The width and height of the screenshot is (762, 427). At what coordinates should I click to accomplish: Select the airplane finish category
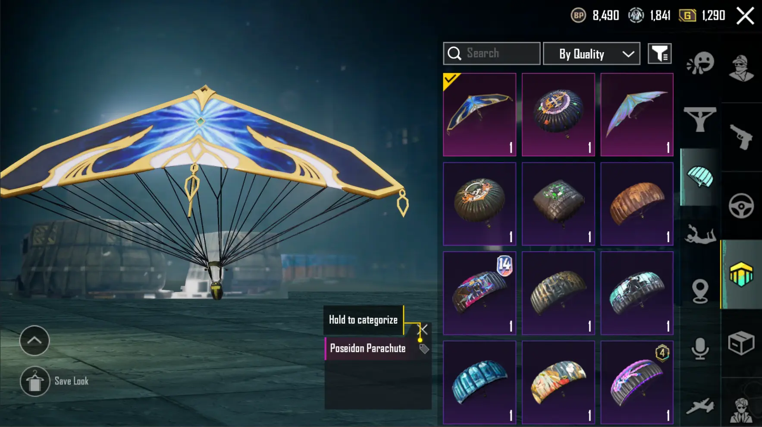(x=700, y=407)
